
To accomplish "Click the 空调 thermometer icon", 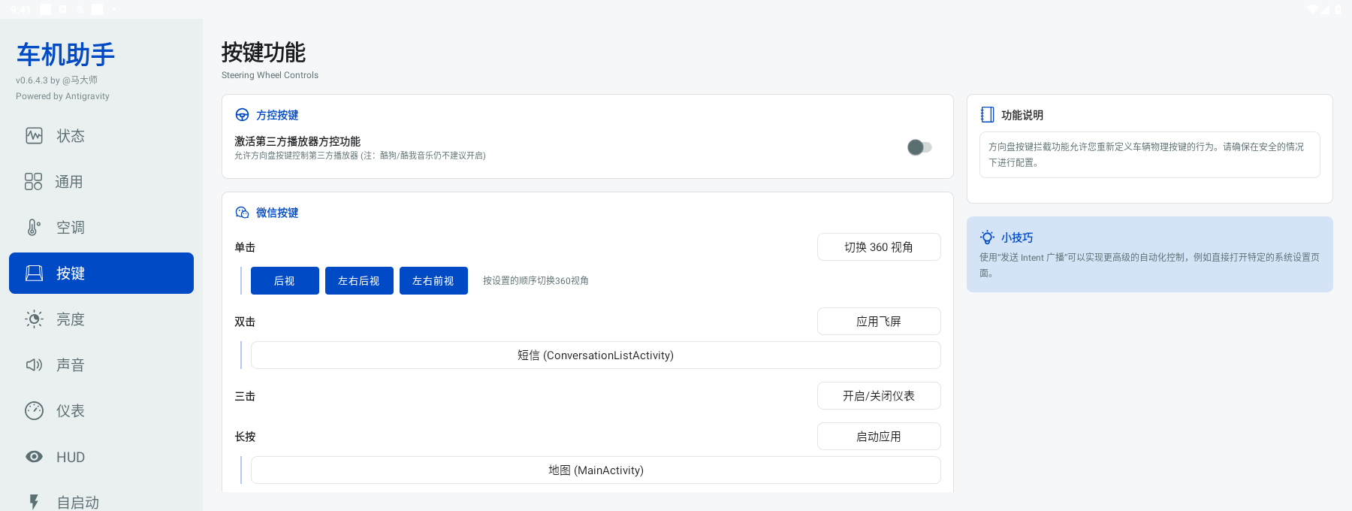I will coord(34,228).
